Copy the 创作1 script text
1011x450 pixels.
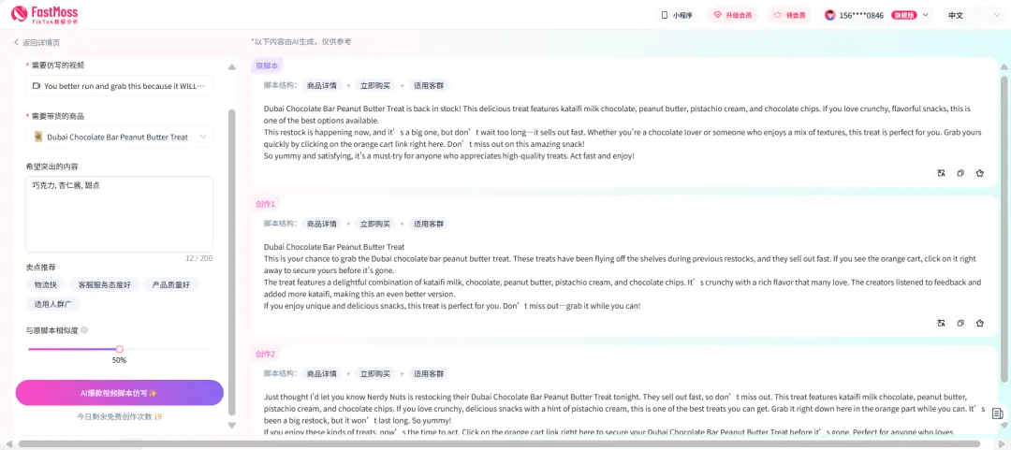point(960,323)
